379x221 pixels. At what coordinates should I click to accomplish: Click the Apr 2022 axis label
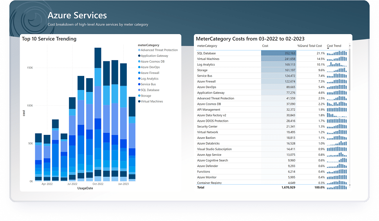47,184
